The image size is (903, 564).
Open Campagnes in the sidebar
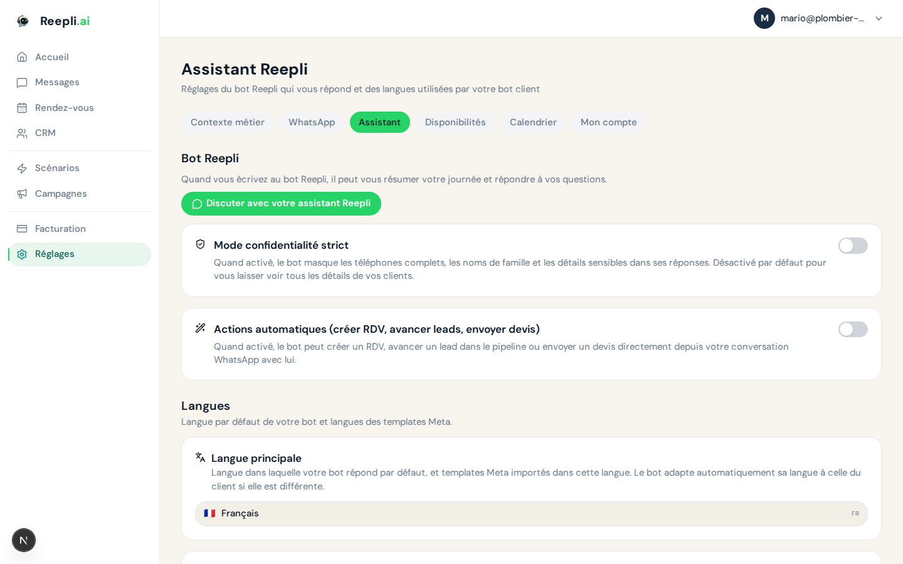point(80,194)
